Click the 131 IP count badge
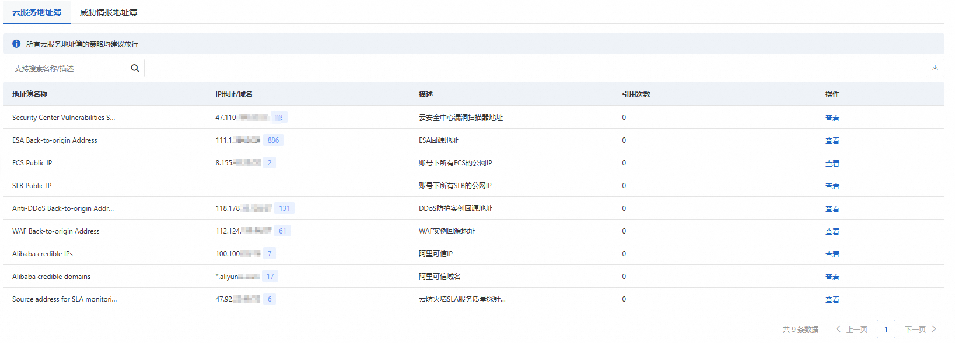This screenshot has height=343, width=955. [x=284, y=208]
